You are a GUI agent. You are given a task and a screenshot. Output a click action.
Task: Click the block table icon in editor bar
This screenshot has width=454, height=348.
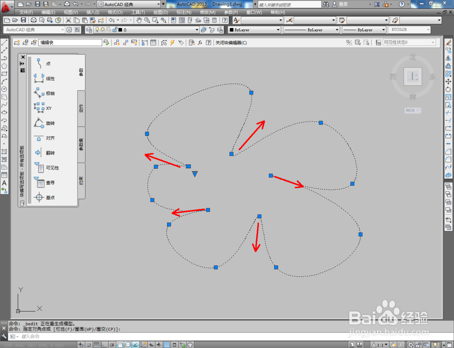coord(153,43)
